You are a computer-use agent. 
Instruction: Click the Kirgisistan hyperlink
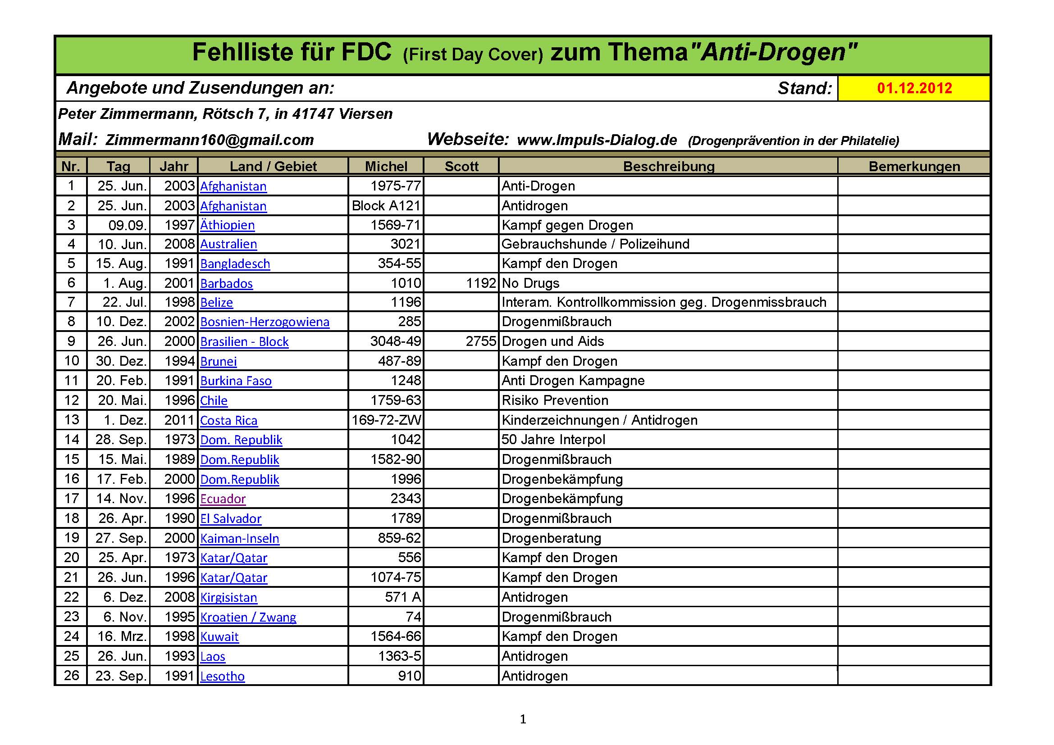click(x=228, y=597)
